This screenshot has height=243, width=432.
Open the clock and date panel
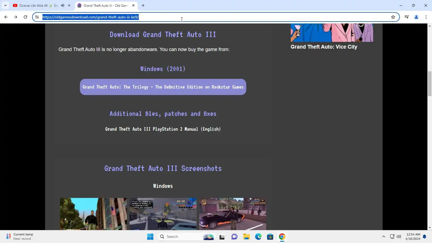coord(413,237)
